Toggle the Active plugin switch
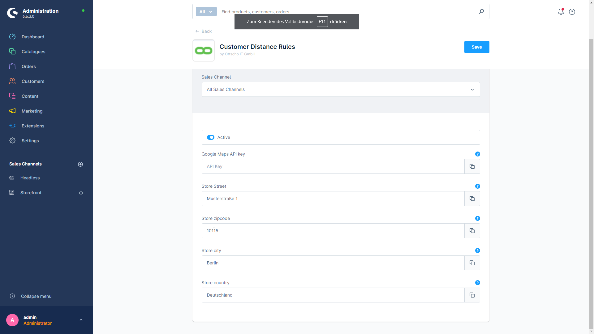Screen dimensions: 594x334 click(x=210, y=137)
